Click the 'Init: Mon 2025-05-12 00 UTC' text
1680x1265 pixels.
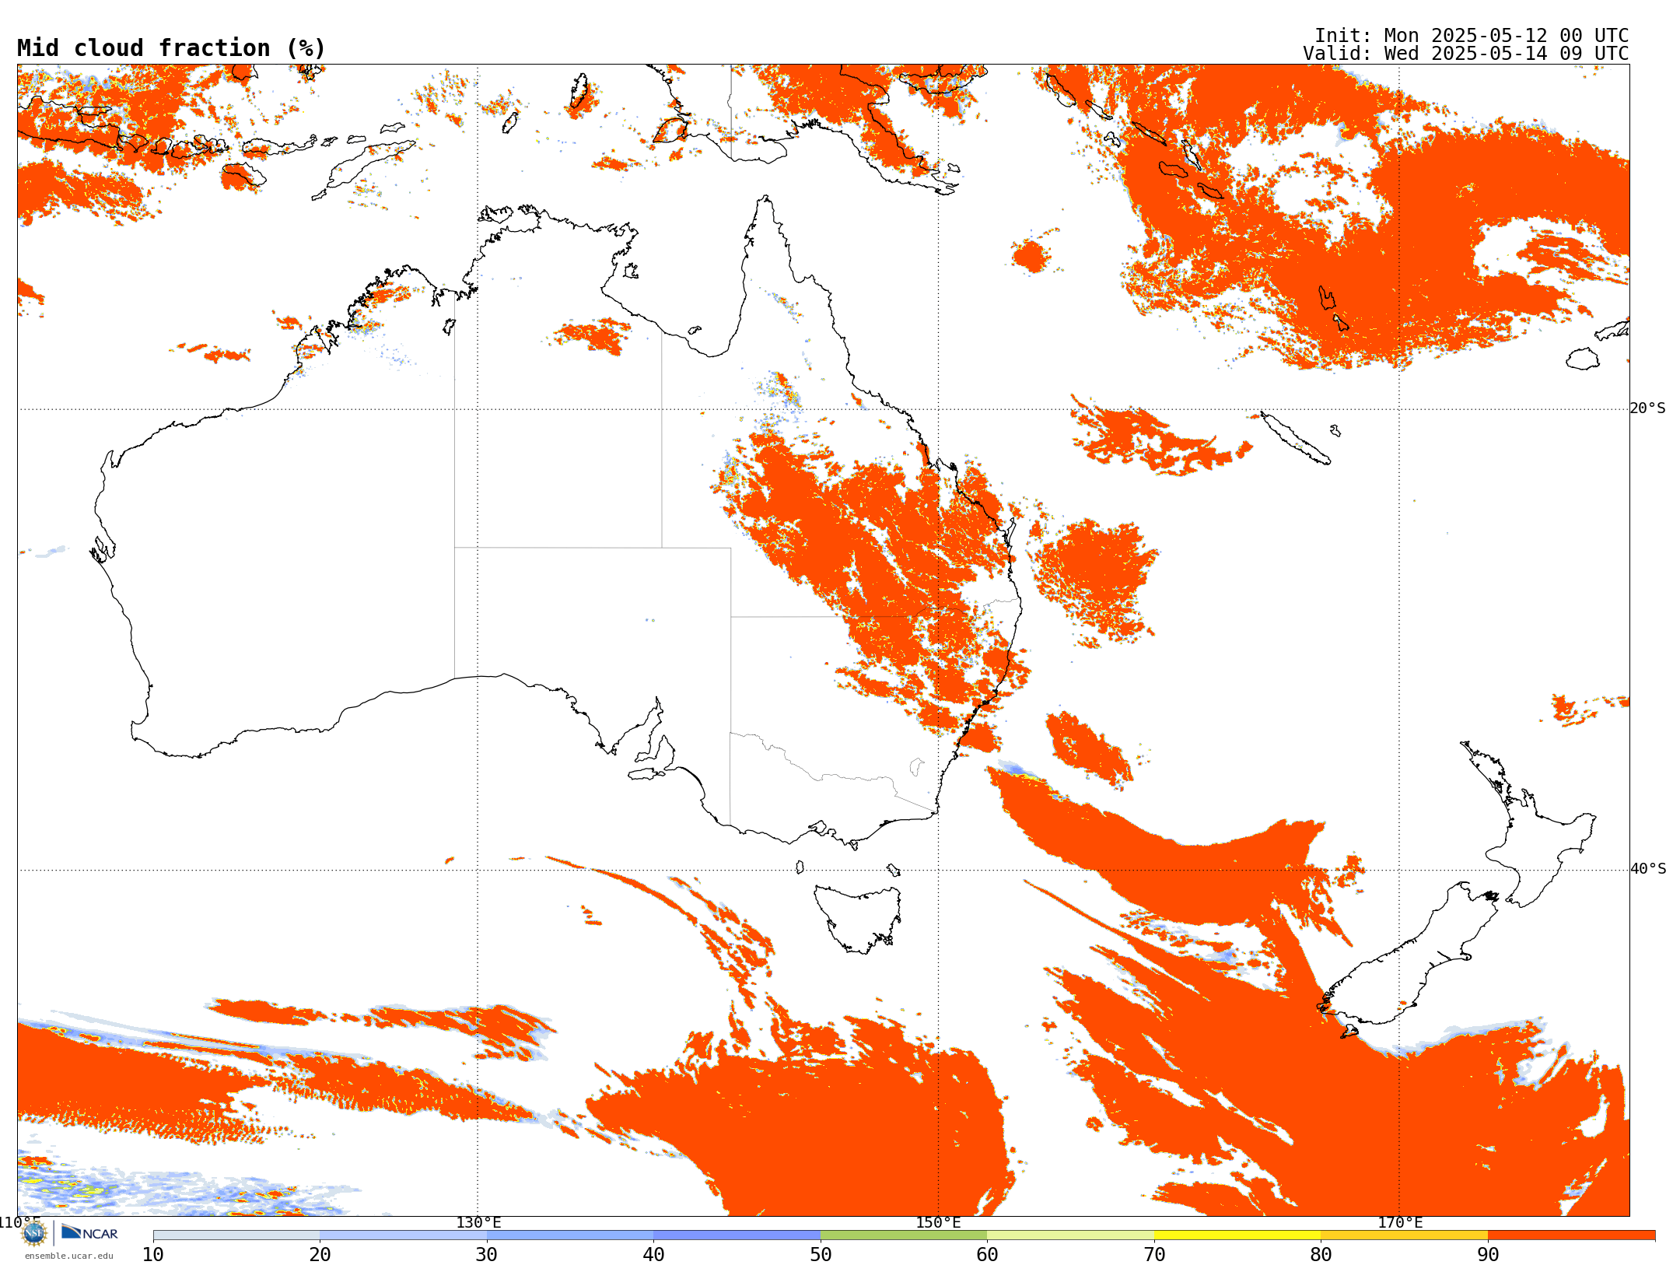click(1471, 36)
